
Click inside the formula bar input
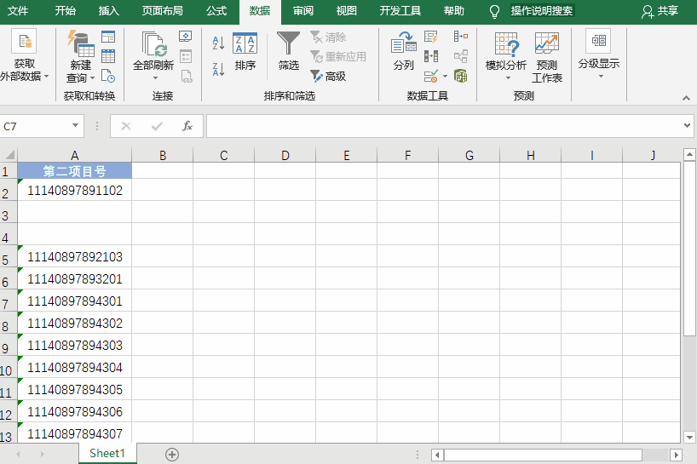click(x=445, y=126)
